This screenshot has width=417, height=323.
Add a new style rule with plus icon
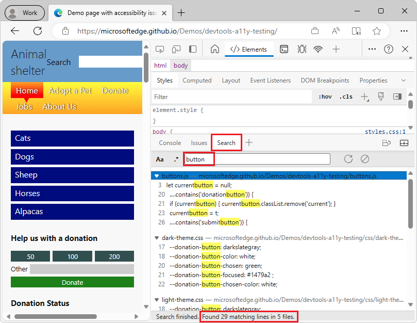pyautogui.click(x=365, y=96)
